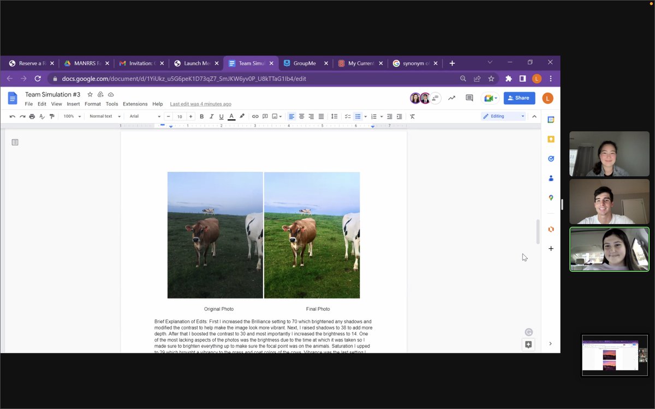Open the comment history icon
This screenshot has width=655, height=409.
(x=469, y=98)
